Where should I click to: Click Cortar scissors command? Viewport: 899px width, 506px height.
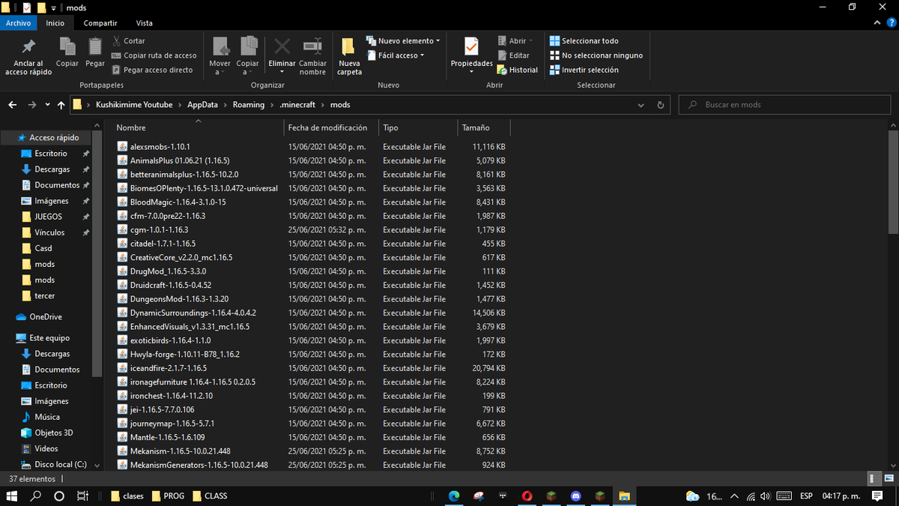pyautogui.click(x=129, y=41)
